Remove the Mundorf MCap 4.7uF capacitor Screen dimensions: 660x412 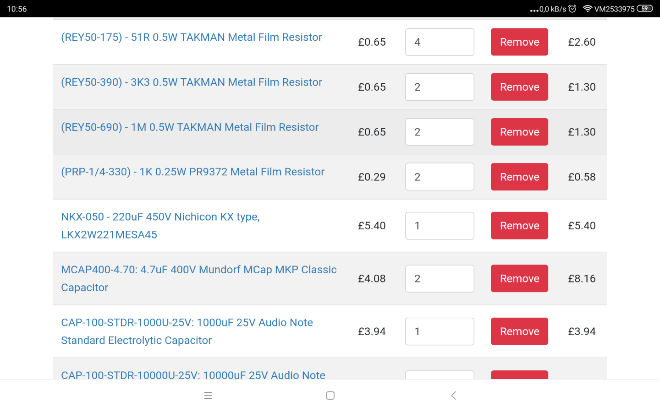tap(519, 278)
